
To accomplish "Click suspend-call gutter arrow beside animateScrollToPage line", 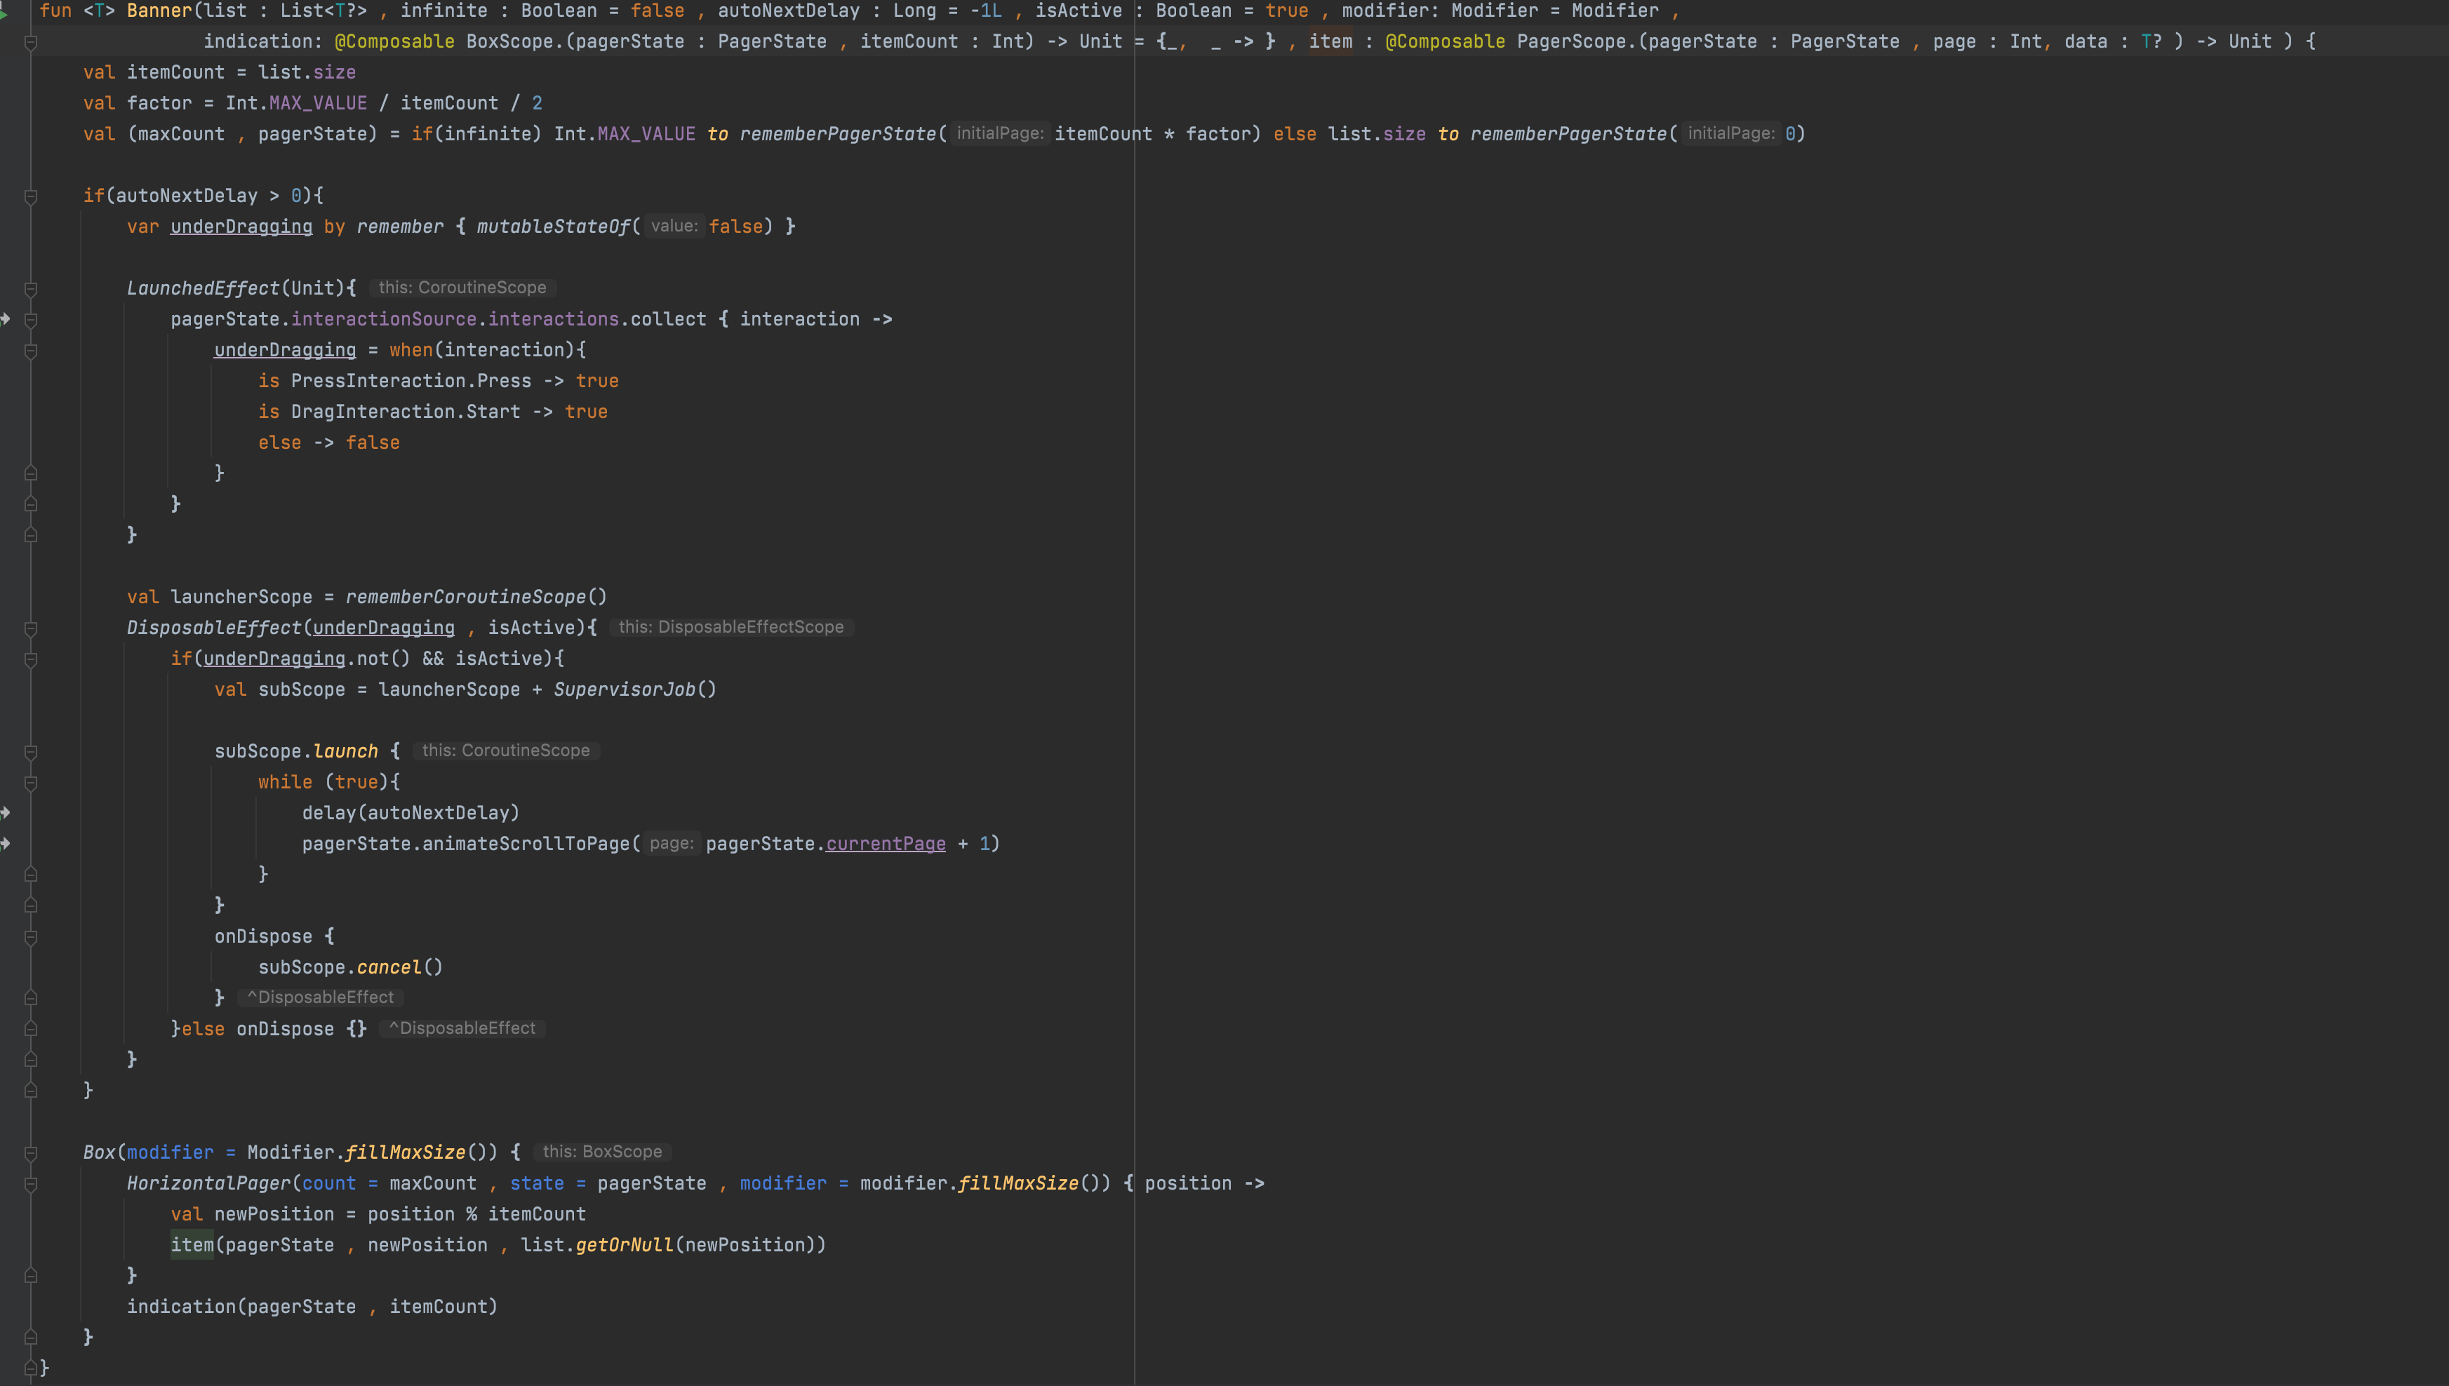I will click(x=5, y=843).
